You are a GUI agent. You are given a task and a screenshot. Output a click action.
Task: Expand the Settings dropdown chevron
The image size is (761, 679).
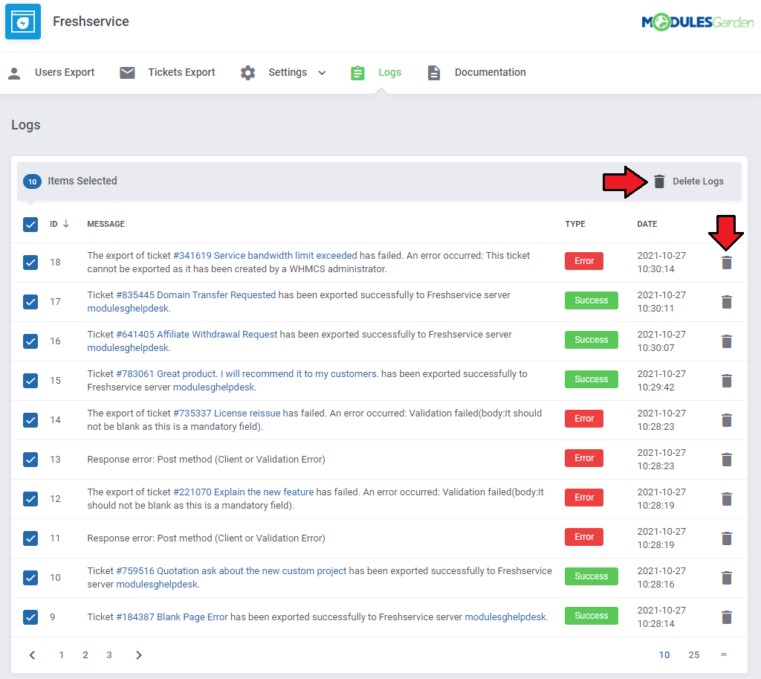coord(322,73)
